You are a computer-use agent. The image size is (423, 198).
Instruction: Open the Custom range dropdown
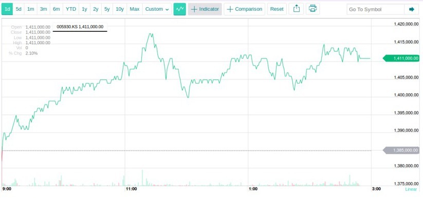[x=157, y=9]
